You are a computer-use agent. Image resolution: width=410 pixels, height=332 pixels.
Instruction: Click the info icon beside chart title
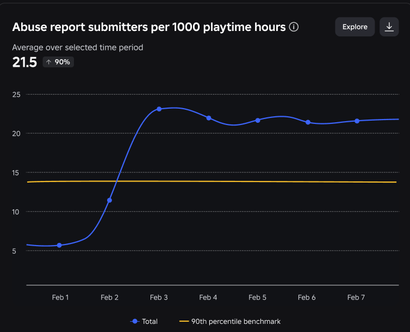pyautogui.click(x=294, y=27)
